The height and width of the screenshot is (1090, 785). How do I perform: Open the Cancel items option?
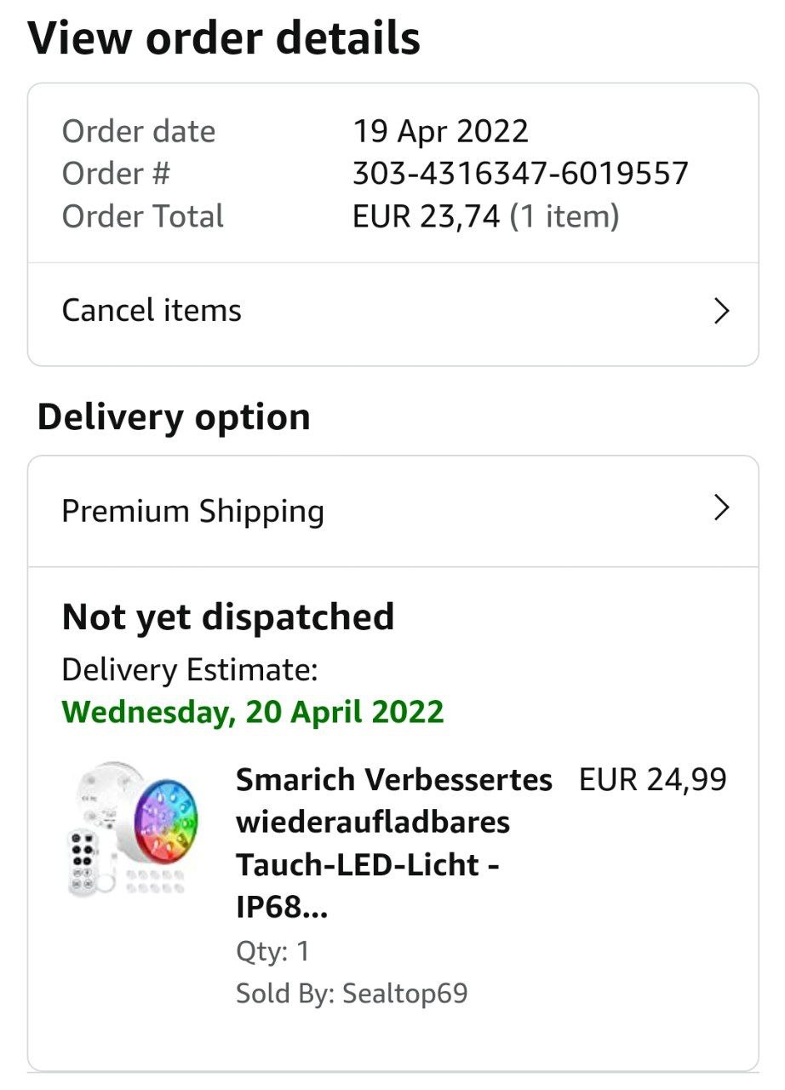(152, 311)
